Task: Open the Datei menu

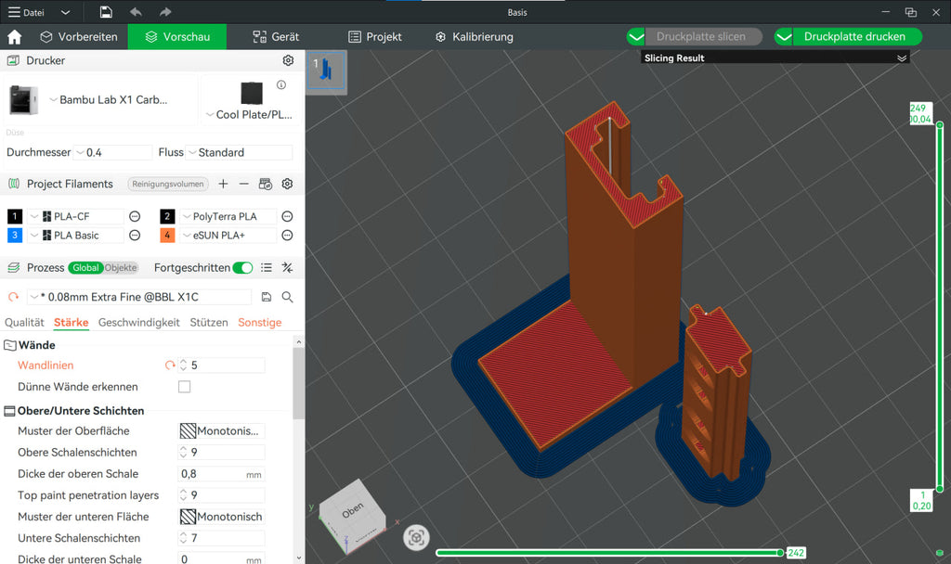Action: tap(26, 12)
